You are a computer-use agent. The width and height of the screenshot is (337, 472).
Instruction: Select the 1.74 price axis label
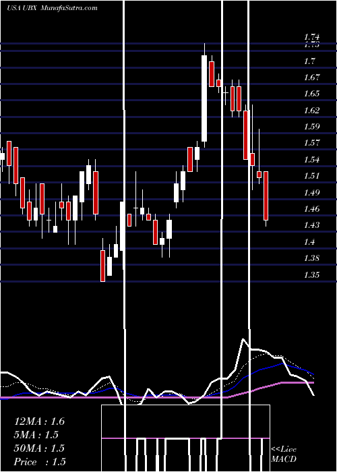pyautogui.click(x=311, y=38)
